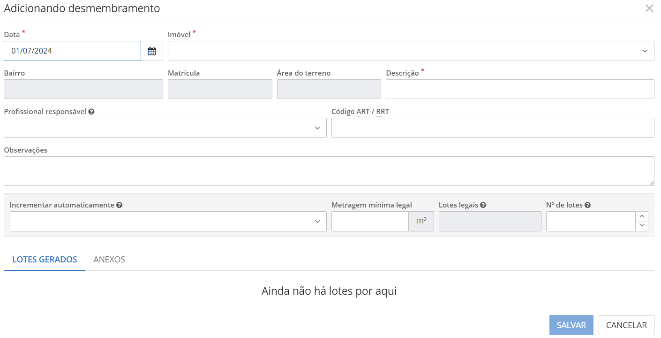Click the m² unit label

[x=421, y=222]
